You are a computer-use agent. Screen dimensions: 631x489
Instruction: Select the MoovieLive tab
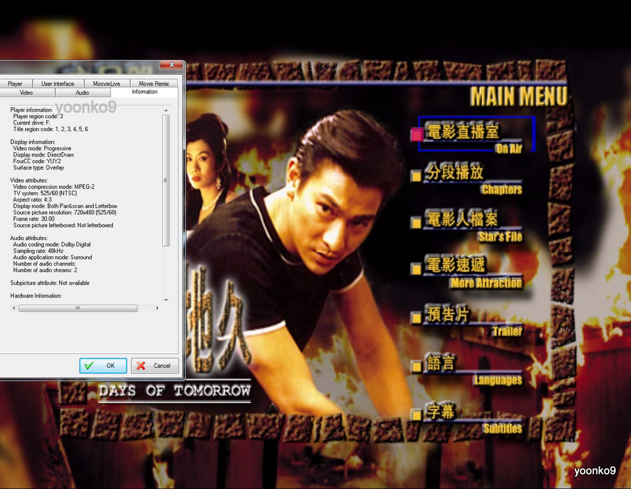[107, 84]
